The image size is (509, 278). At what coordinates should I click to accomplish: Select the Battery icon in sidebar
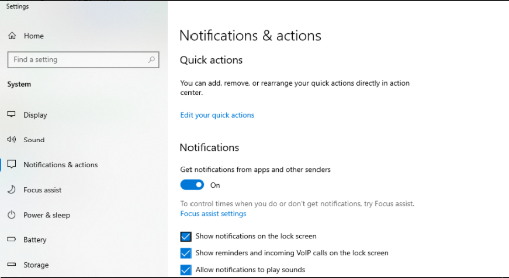click(x=11, y=240)
